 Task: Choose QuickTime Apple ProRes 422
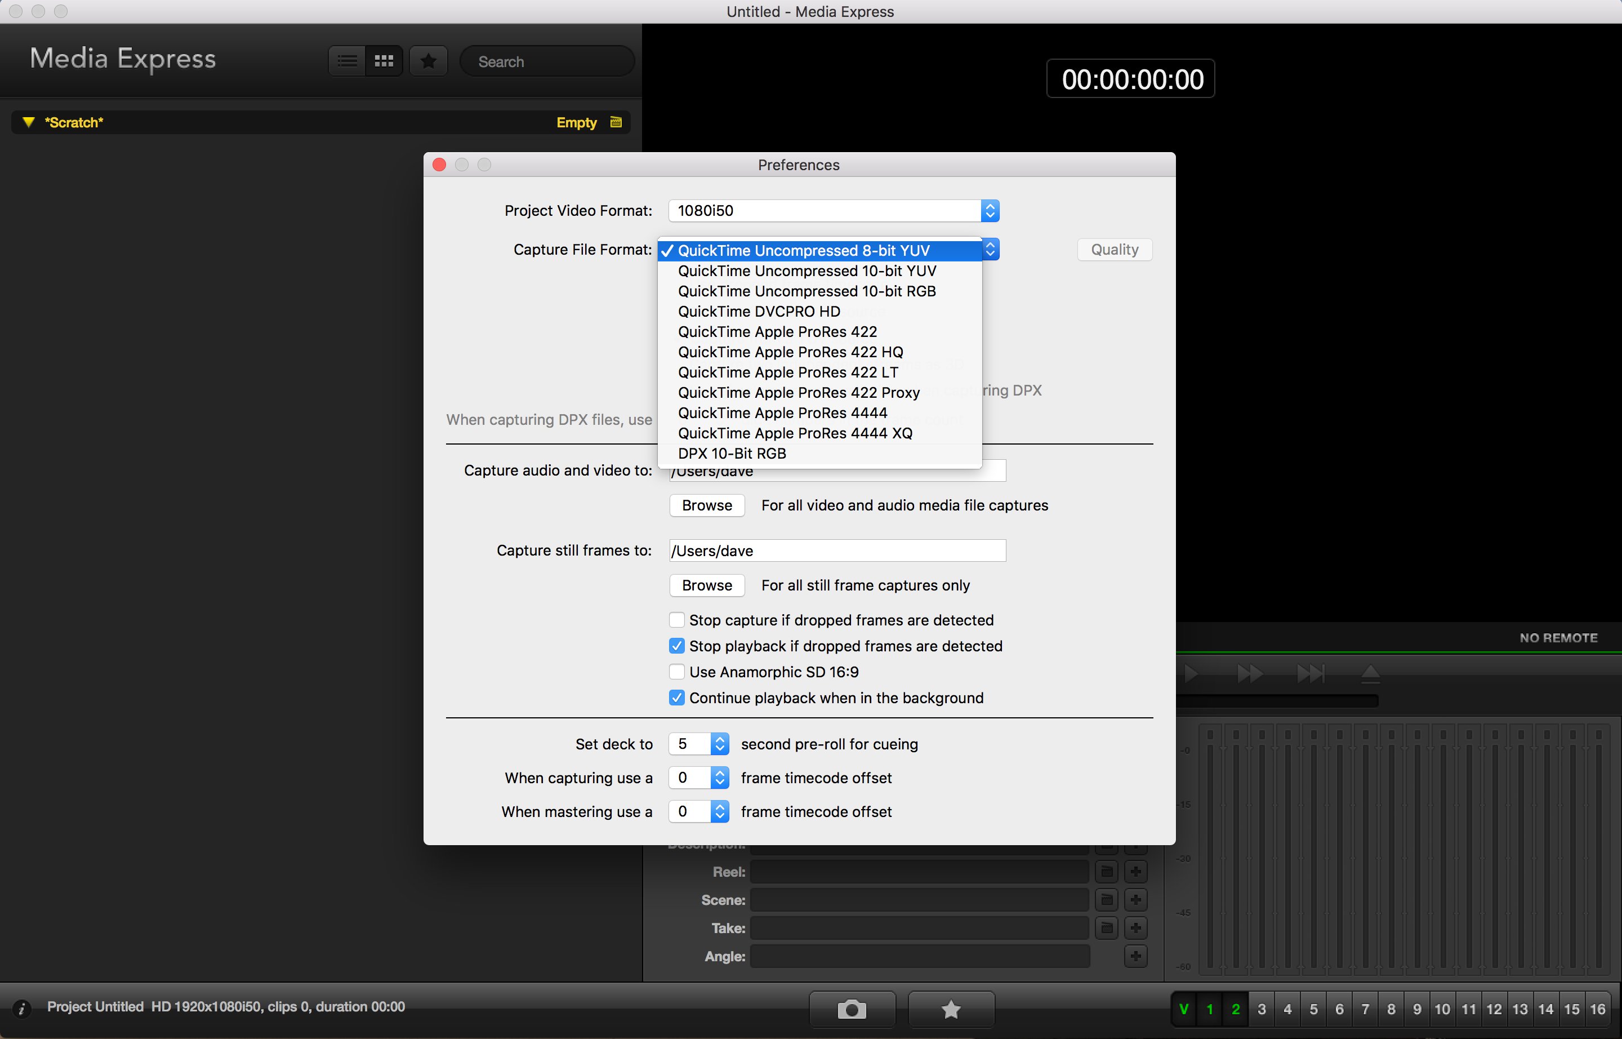tap(819, 331)
